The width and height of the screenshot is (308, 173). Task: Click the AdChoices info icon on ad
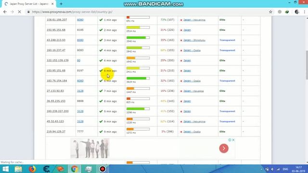[x=230, y=140]
